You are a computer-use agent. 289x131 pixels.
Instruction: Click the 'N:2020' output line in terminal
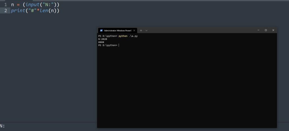[x=103, y=39]
